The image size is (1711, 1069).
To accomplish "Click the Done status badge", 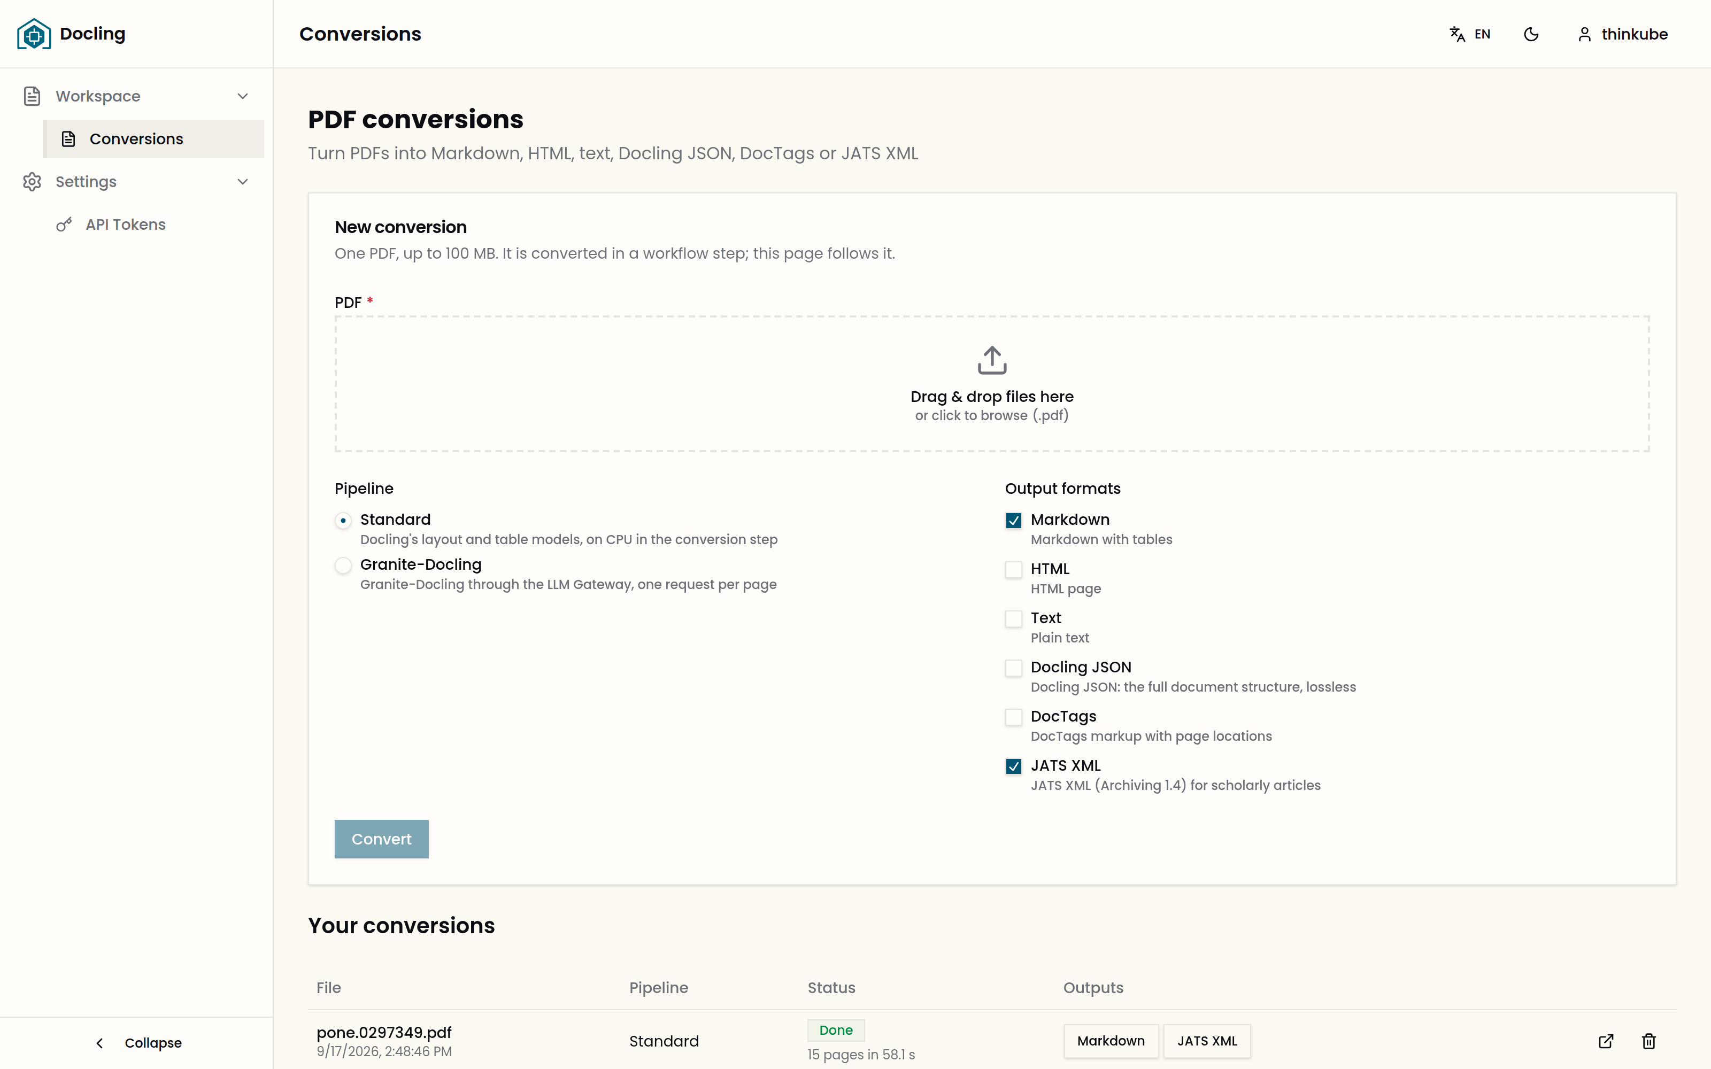I will [x=836, y=1030].
